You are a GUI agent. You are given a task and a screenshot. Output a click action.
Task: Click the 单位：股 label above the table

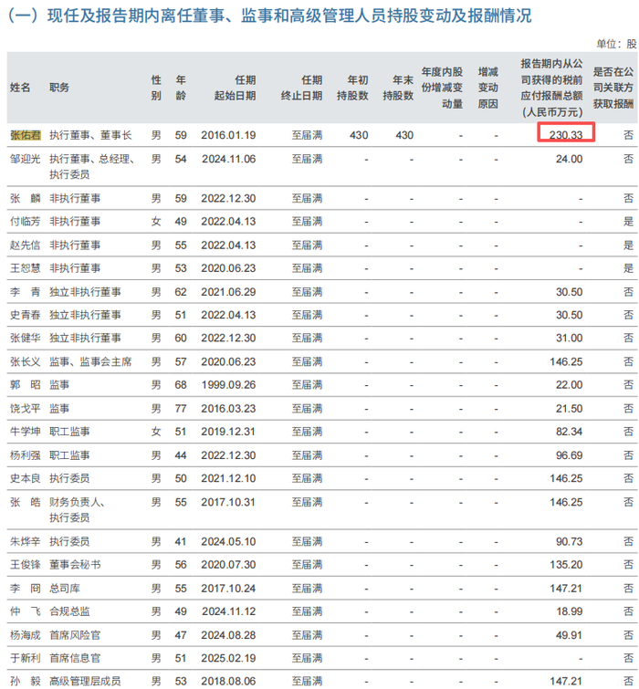click(616, 44)
